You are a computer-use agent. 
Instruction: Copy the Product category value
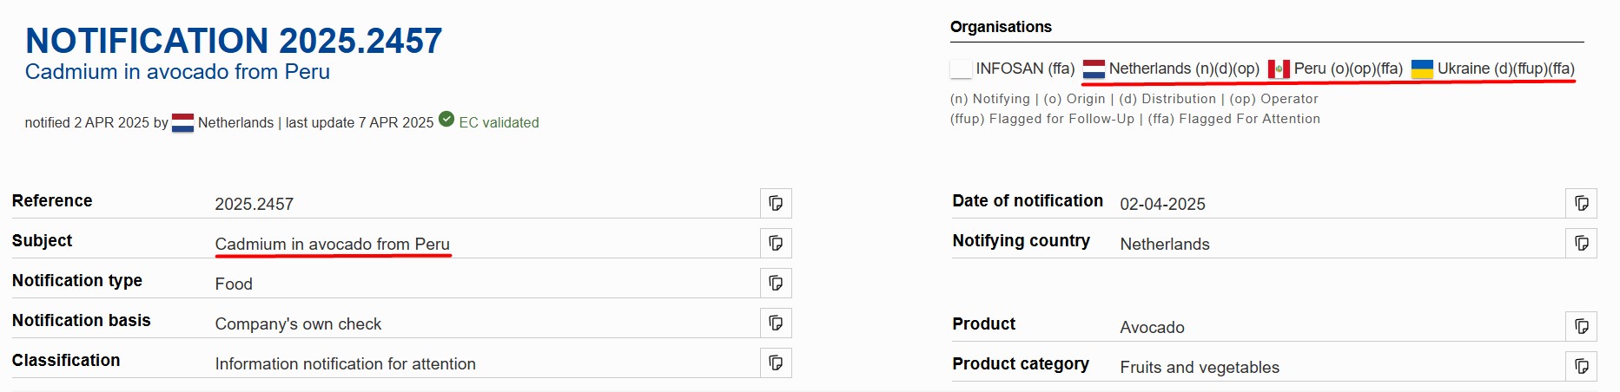pos(1581,366)
